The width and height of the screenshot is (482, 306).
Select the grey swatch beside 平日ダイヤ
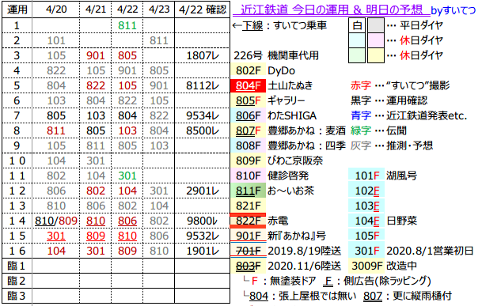376,25
